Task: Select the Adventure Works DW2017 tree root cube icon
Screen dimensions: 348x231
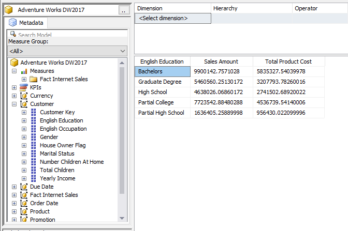Action: (14, 63)
